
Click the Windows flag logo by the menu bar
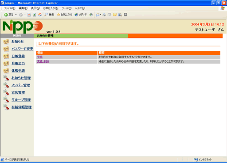pyautogui.click(x=223, y=8)
